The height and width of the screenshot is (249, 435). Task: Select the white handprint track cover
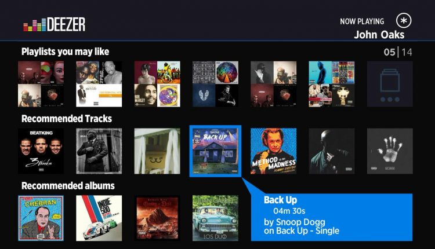pos(390,151)
